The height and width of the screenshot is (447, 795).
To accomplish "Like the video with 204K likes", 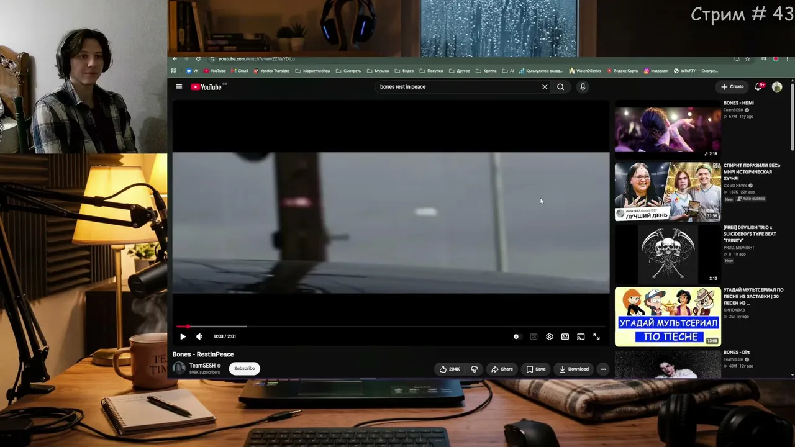I will point(450,369).
